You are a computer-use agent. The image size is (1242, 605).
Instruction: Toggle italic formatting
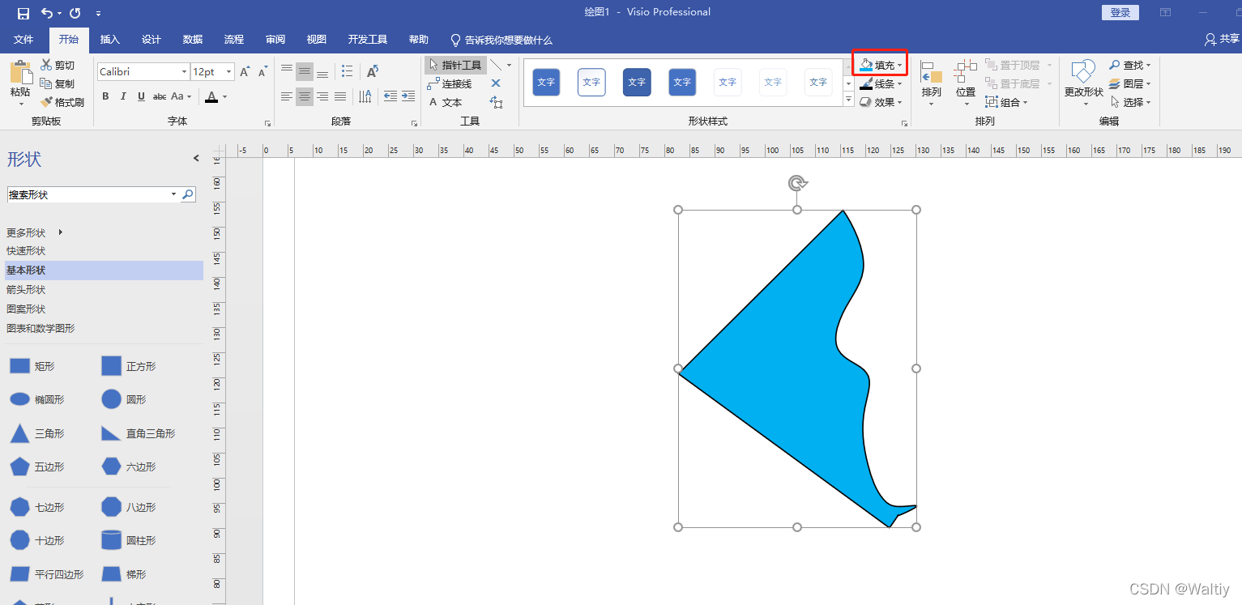[x=123, y=96]
